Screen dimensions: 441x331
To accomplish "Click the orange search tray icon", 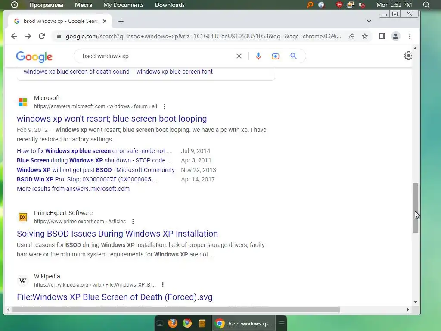I will [x=310, y=5].
